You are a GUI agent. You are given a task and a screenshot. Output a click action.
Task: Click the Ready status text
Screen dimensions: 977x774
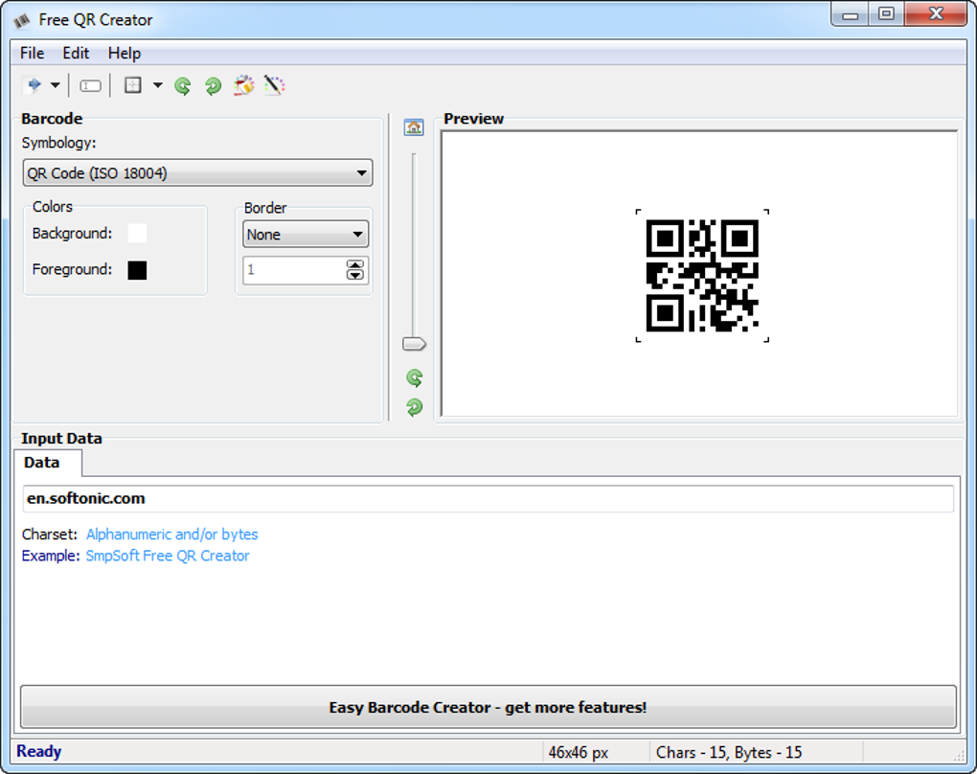coord(39,751)
